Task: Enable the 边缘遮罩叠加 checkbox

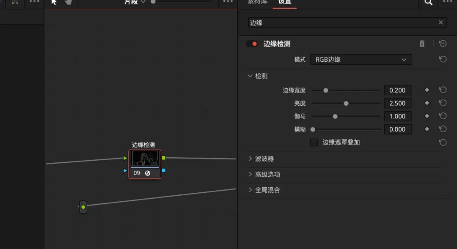Action: (314, 142)
